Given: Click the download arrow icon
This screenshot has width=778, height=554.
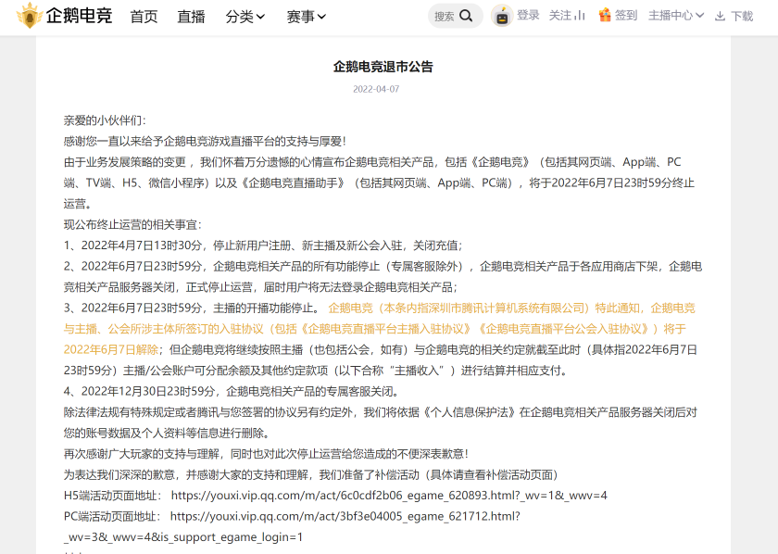Looking at the screenshot, I should 720,17.
